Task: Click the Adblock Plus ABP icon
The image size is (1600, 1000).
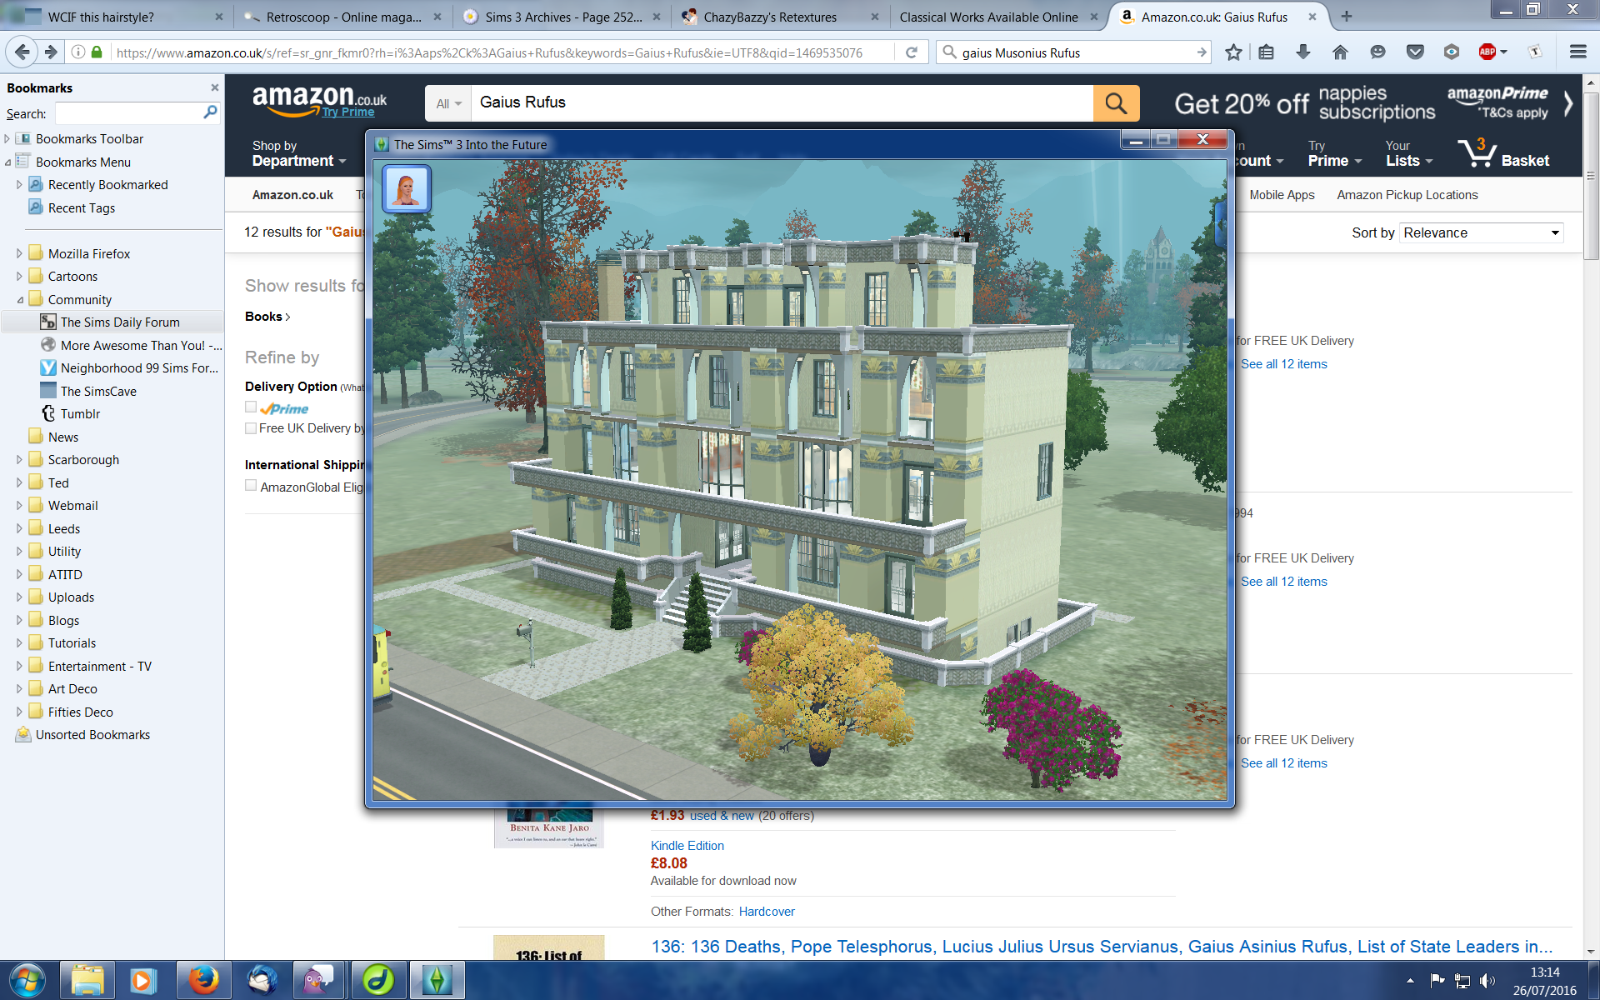Action: coord(1488,52)
